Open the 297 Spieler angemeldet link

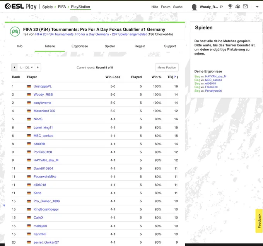129,34
